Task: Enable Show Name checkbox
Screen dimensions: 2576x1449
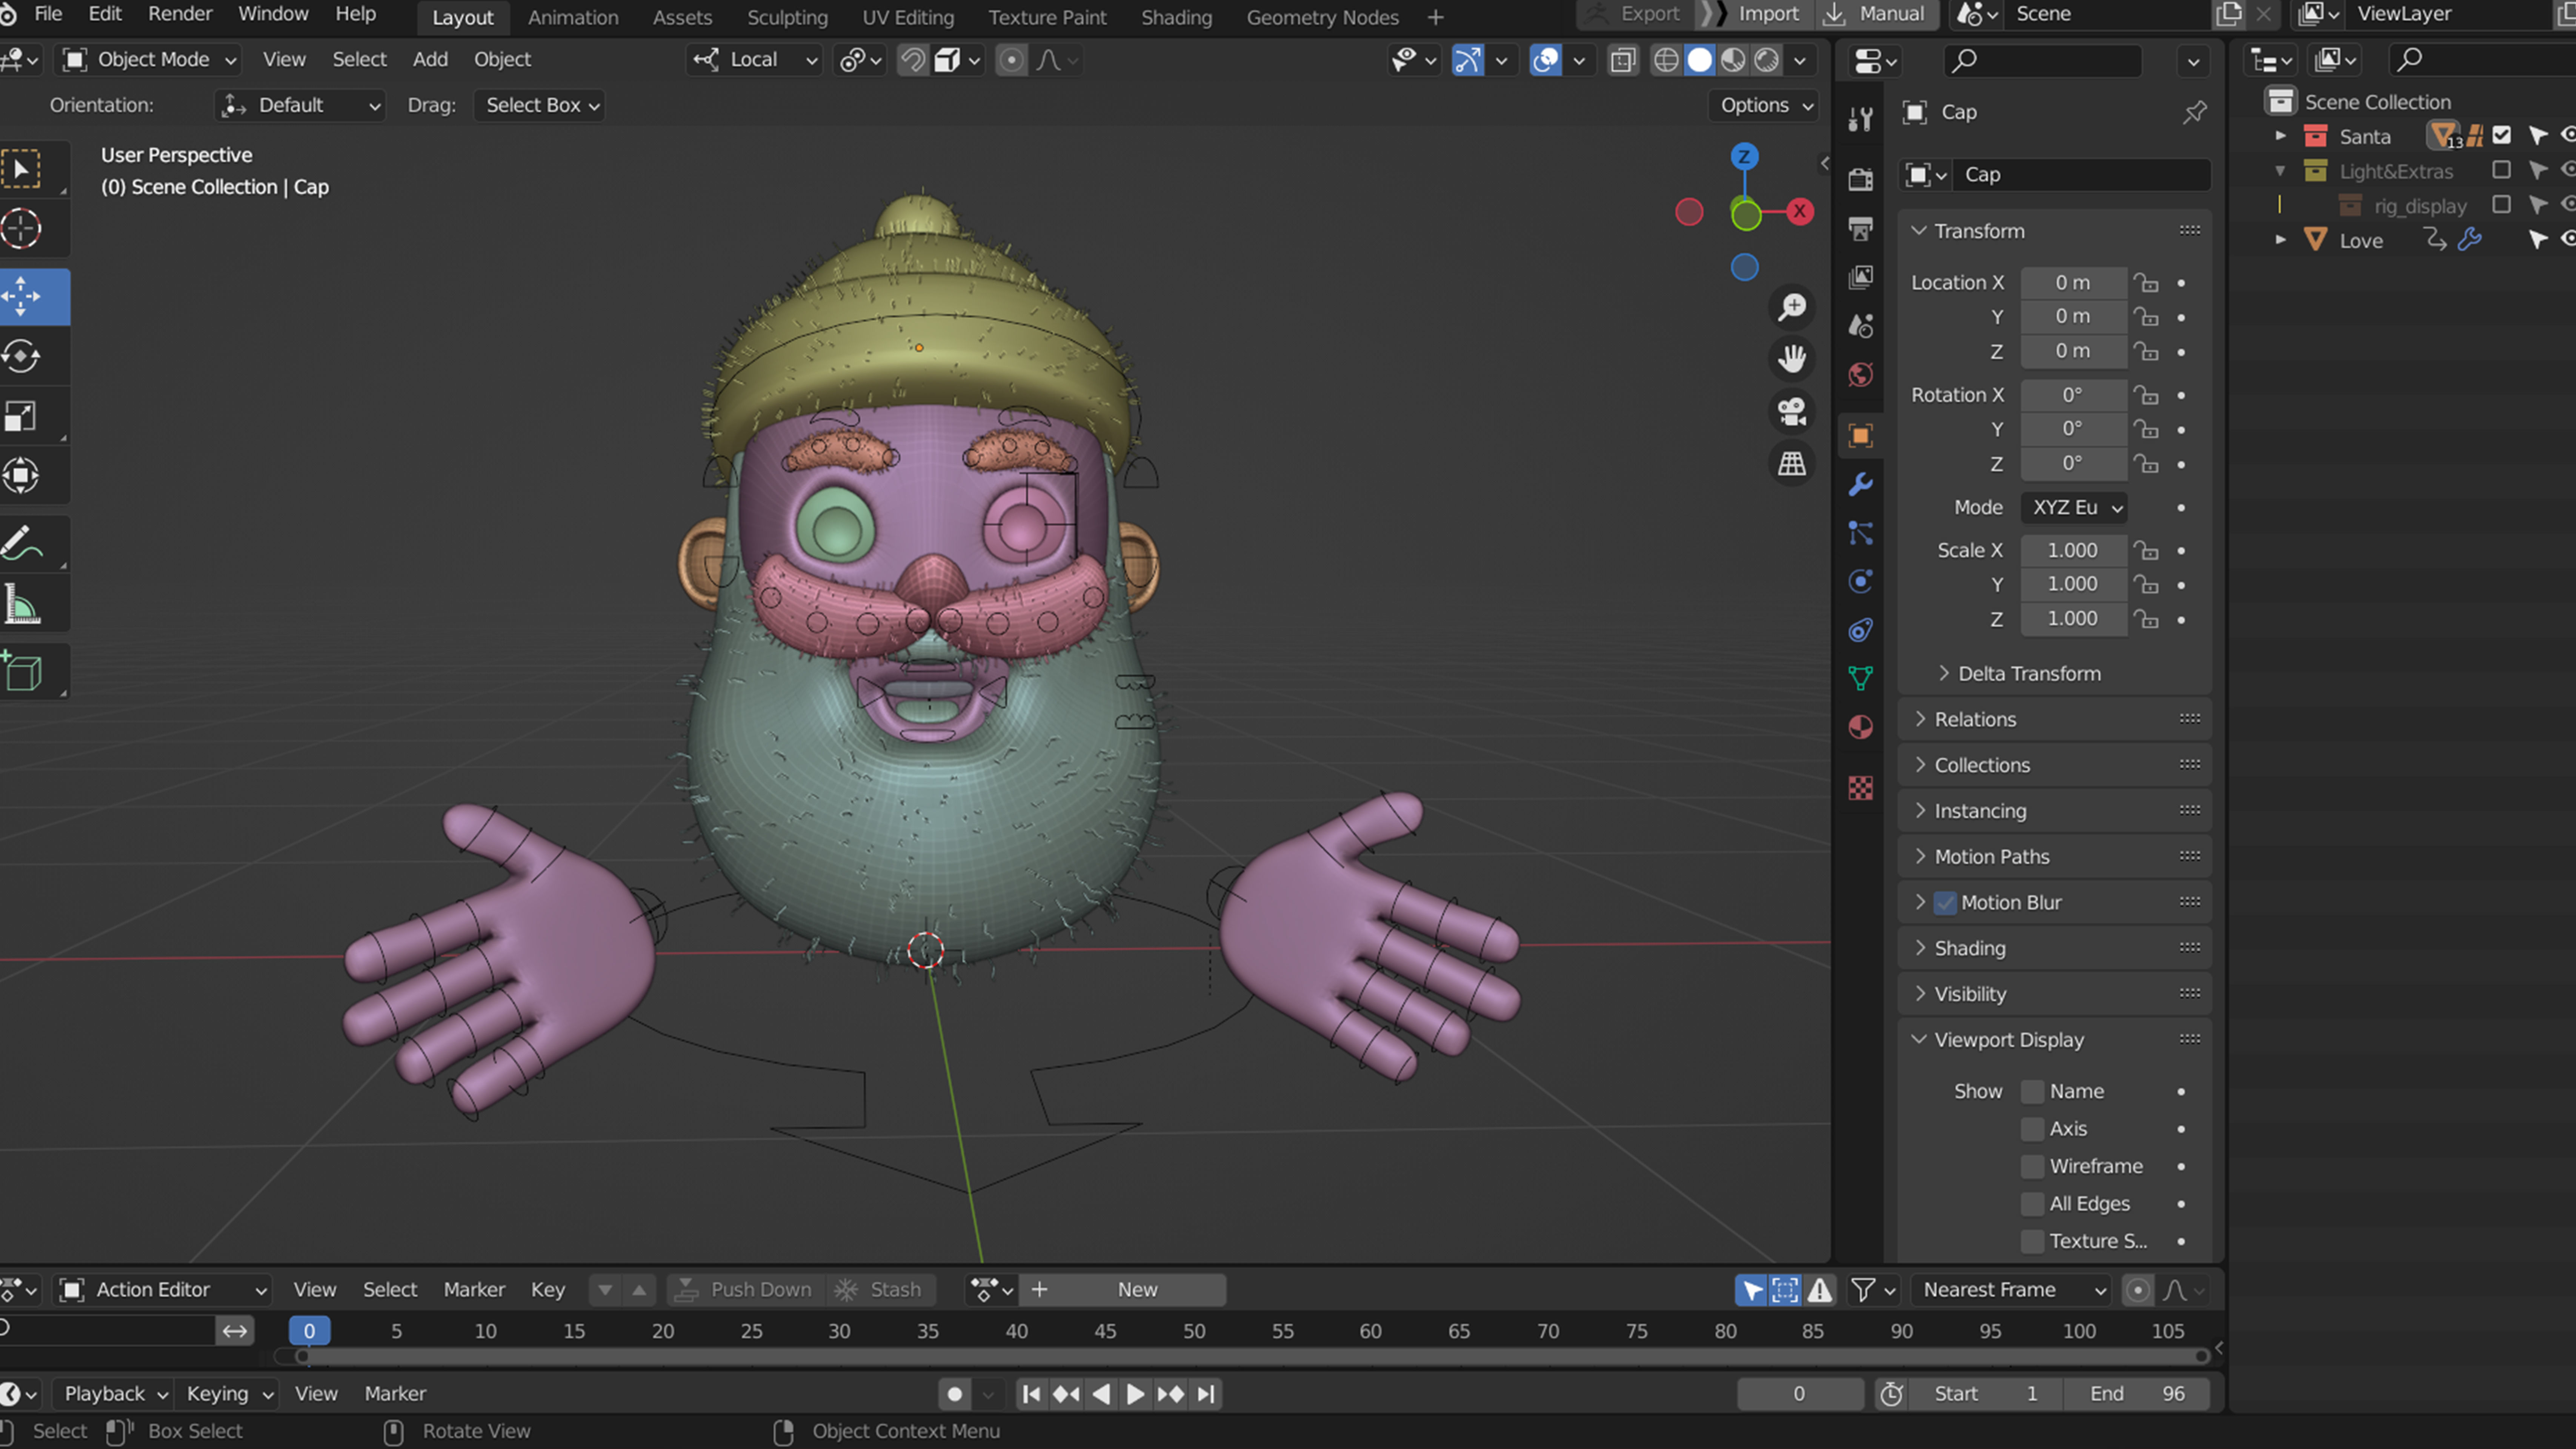Action: tap(2032, 1092)
